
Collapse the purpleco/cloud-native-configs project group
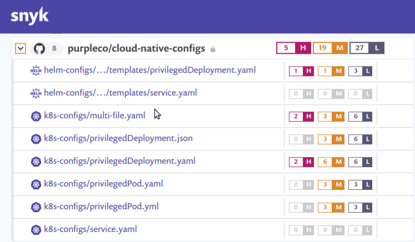(x=21, y=48)
